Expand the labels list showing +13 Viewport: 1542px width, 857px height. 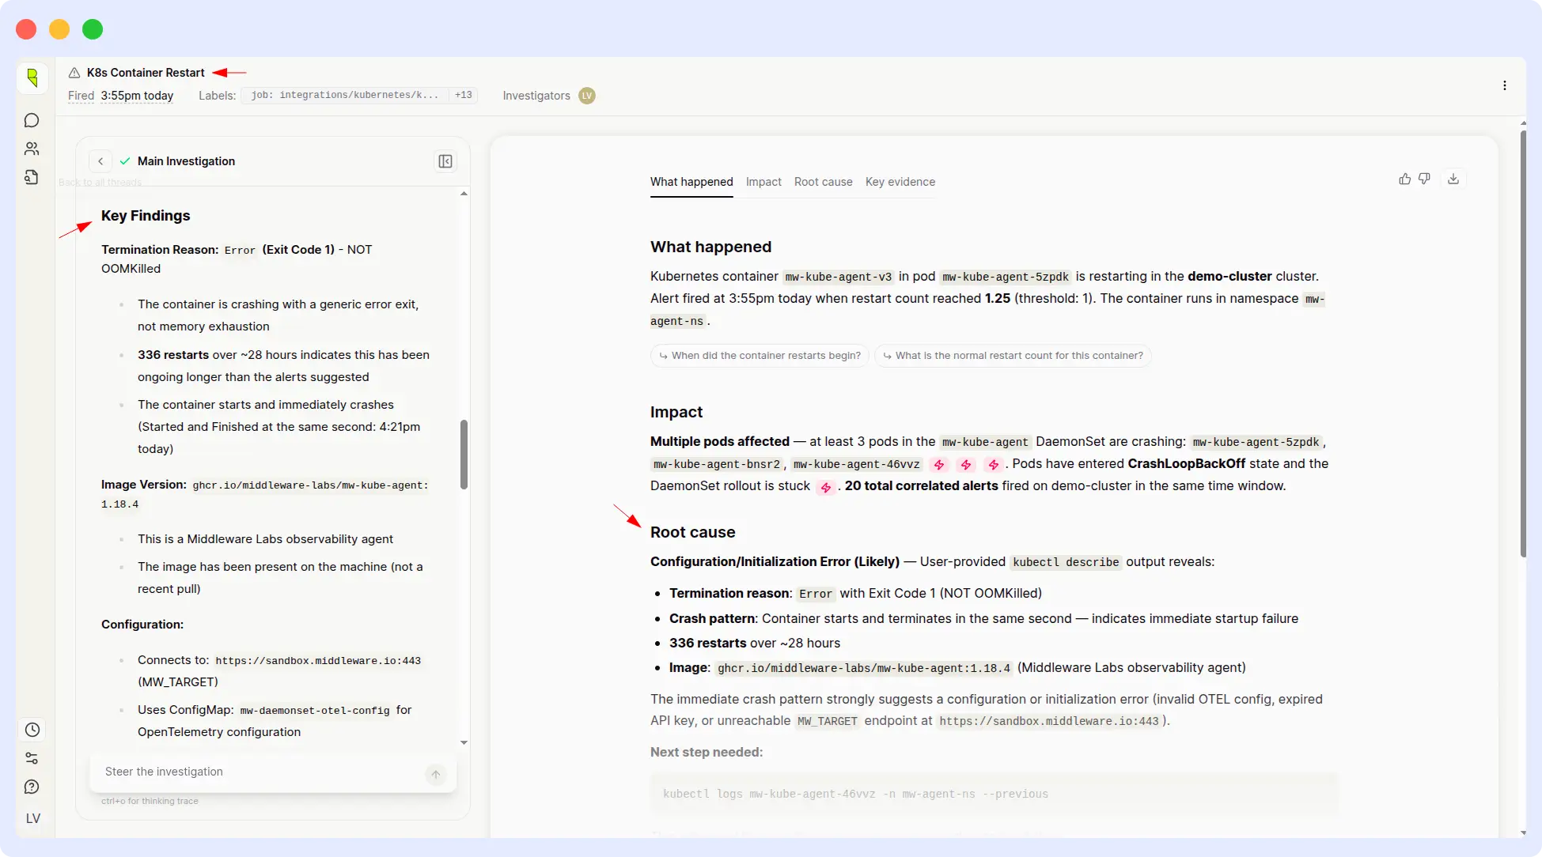tap(463, 95)
